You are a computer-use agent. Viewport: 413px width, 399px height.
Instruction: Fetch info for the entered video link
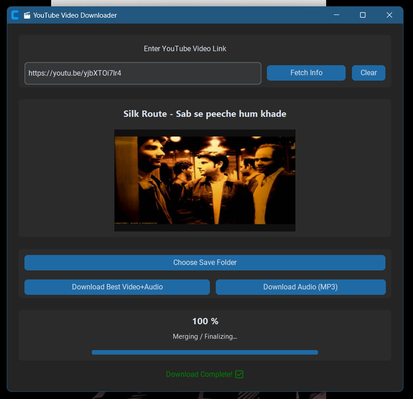(306, 73)
